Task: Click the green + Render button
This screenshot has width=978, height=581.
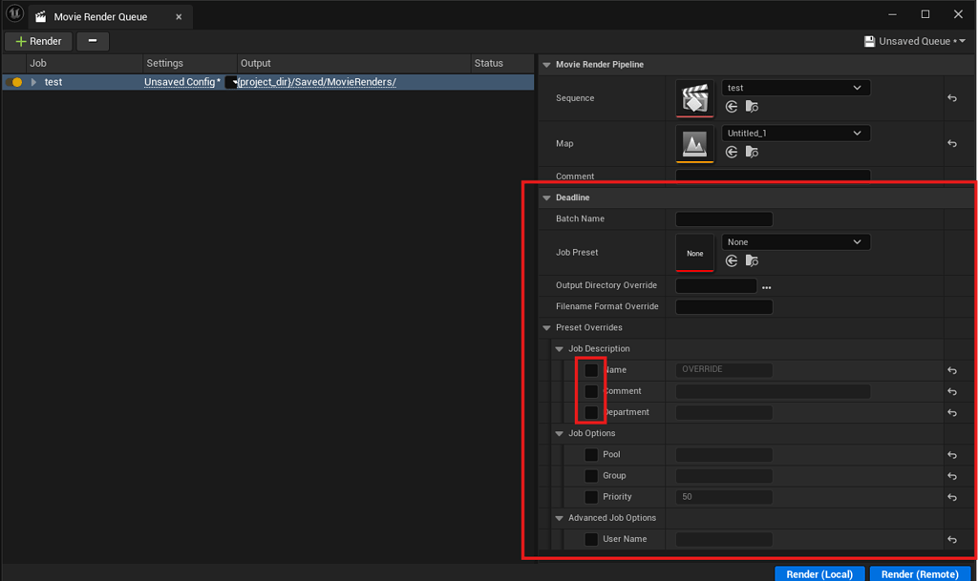Action: pyautogui.click(x=37, y=41)
